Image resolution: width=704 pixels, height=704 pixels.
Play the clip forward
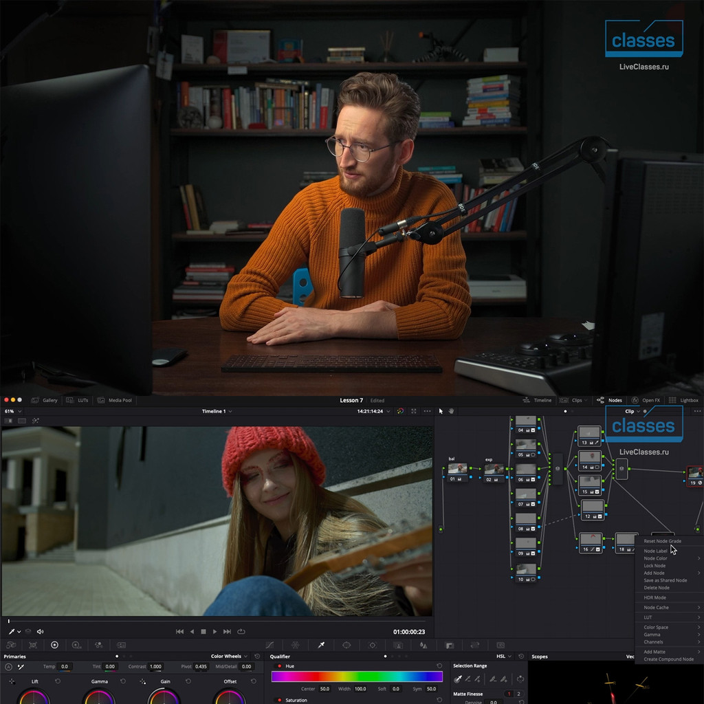pos(214,631)
